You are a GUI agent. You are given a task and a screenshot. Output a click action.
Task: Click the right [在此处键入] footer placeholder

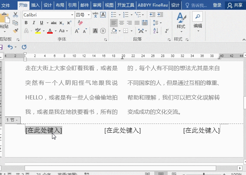(201, 130)
